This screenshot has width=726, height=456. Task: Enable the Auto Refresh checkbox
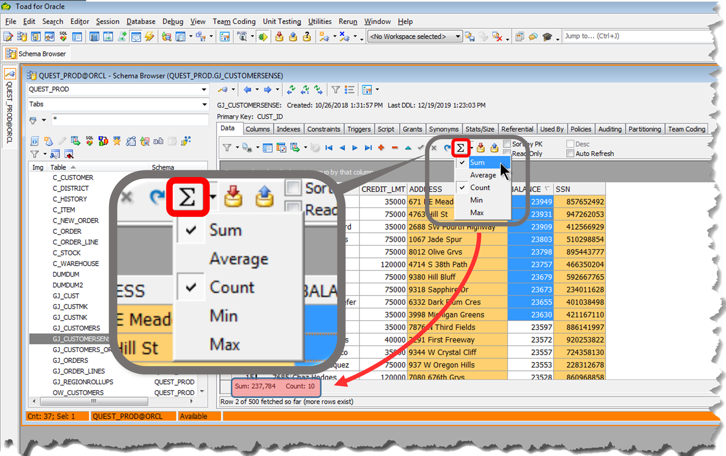[570, 153]
